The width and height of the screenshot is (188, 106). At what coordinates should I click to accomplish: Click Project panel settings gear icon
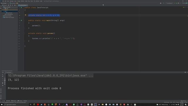tap(15, 5)
